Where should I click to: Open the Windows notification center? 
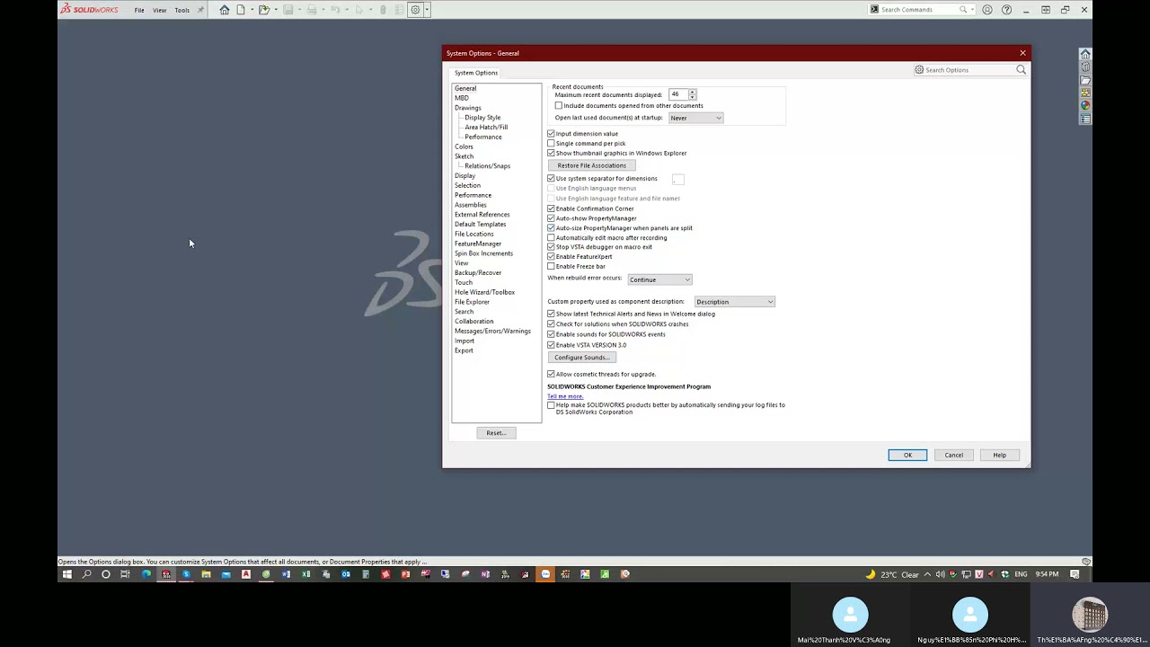pyautogui.click(x=1075, y=574)
